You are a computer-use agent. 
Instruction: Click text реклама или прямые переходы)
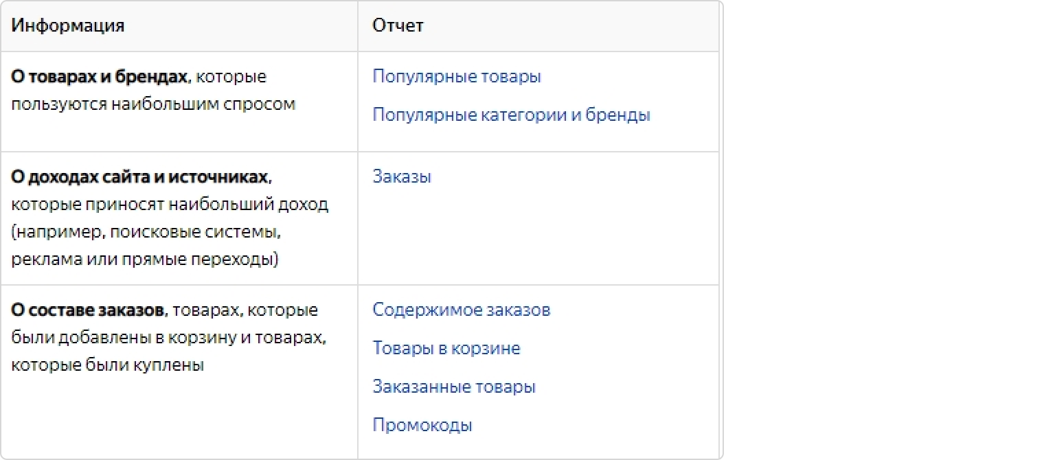coord(145,260)
